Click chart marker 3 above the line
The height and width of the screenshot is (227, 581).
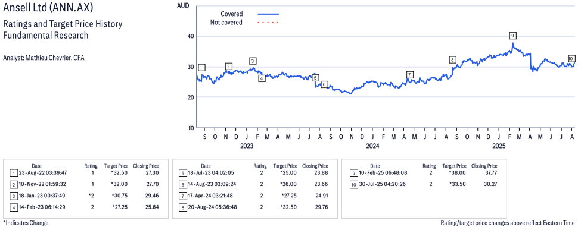pyautogui.click(x=253, y=61)
